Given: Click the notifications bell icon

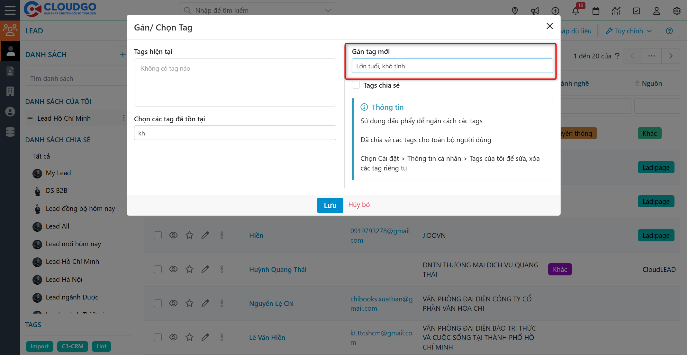Looking at the screenshot, I should [575, 11].
